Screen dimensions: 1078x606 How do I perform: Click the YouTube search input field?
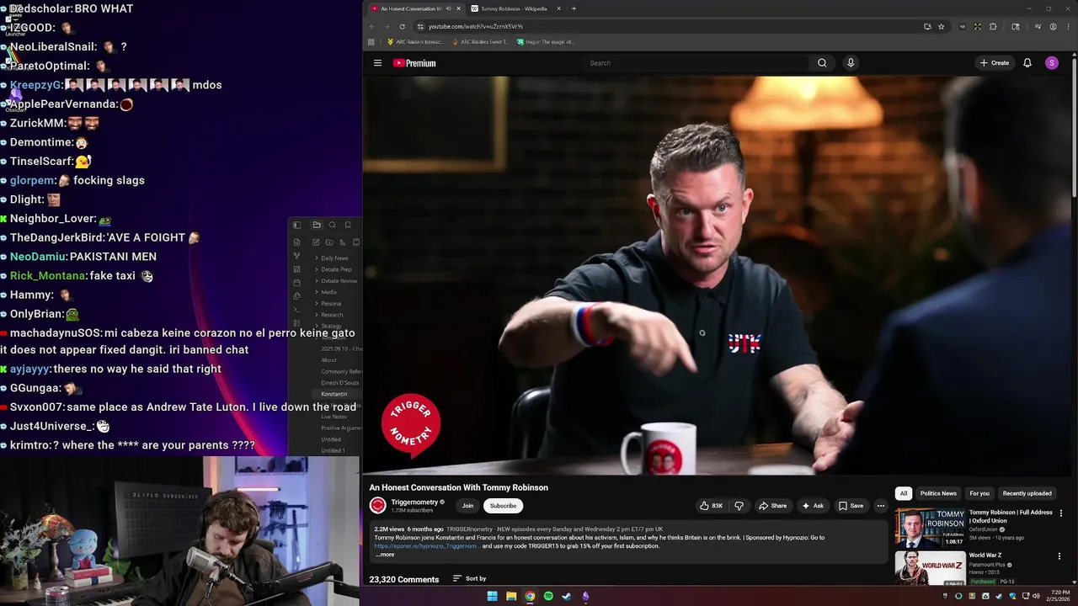point(696,63)
